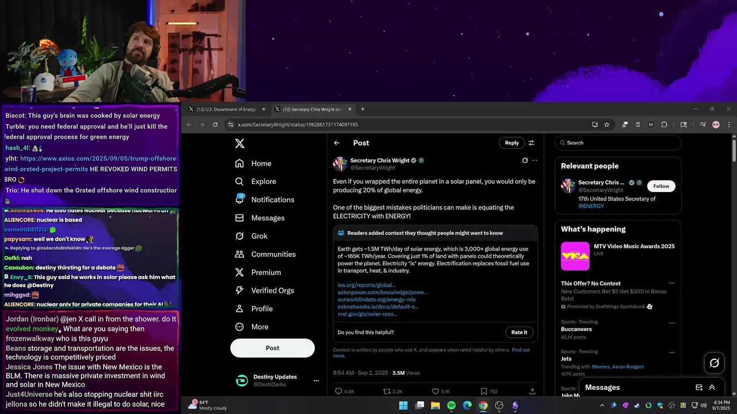Screen dimensions: 737x414
Task: Open the reply sorting filter icon
Action: (x=531, y=143)
